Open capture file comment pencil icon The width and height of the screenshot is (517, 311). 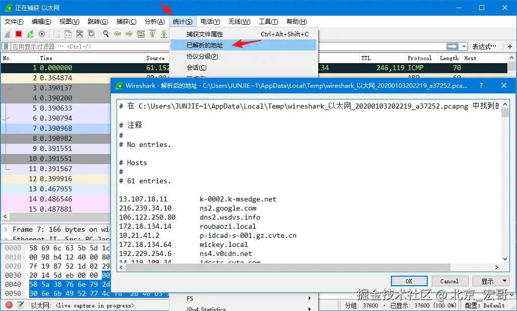click(21, 305)
